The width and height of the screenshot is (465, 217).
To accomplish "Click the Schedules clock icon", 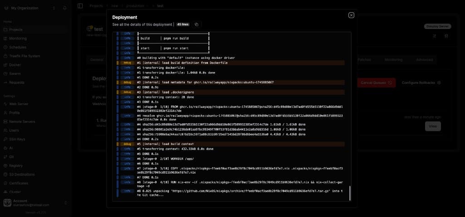I will pos(5,47).
